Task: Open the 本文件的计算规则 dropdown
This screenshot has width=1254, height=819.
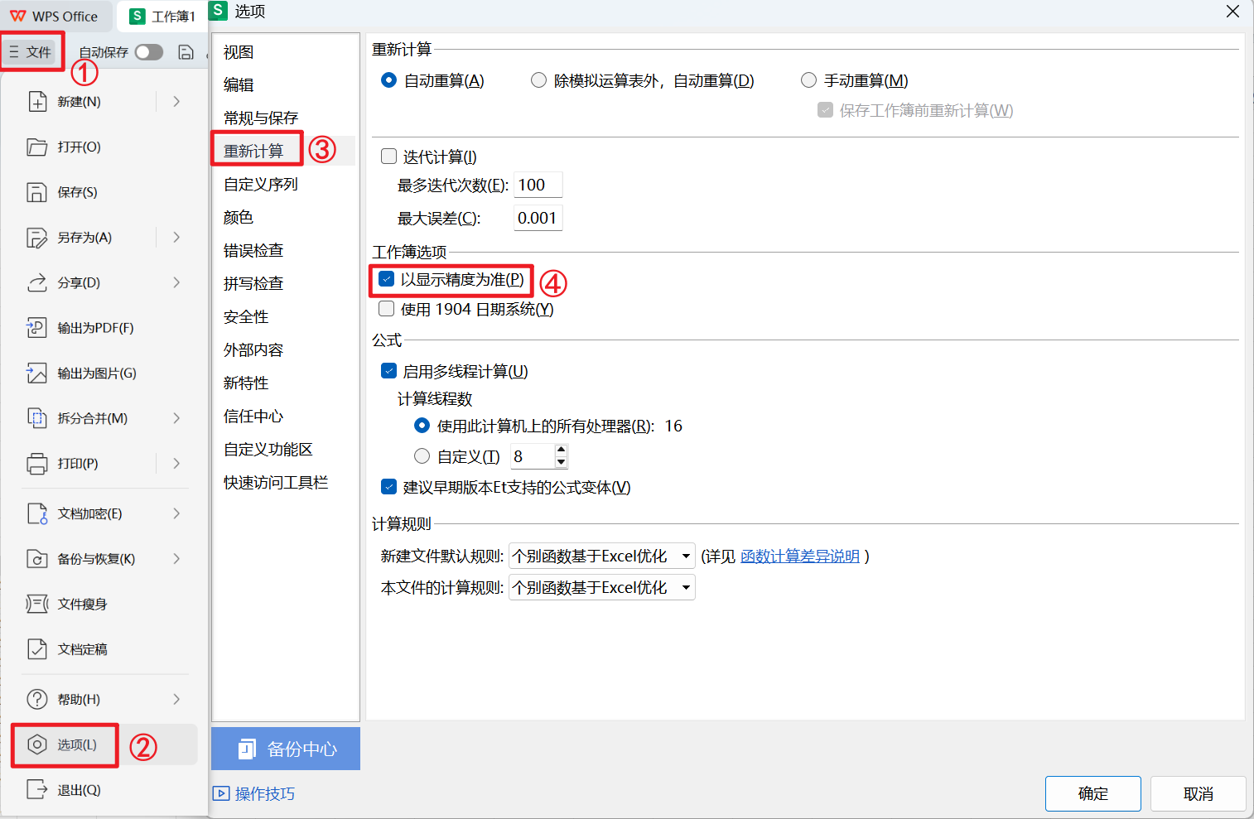Action: coord(602,587)
